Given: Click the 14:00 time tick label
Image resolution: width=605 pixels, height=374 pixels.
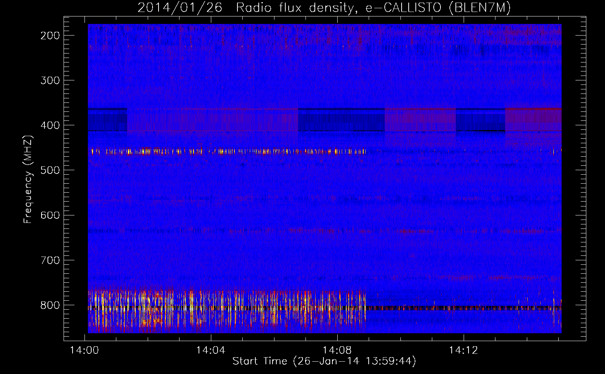Looking at the screenshot, I should (x=85, y=350).
